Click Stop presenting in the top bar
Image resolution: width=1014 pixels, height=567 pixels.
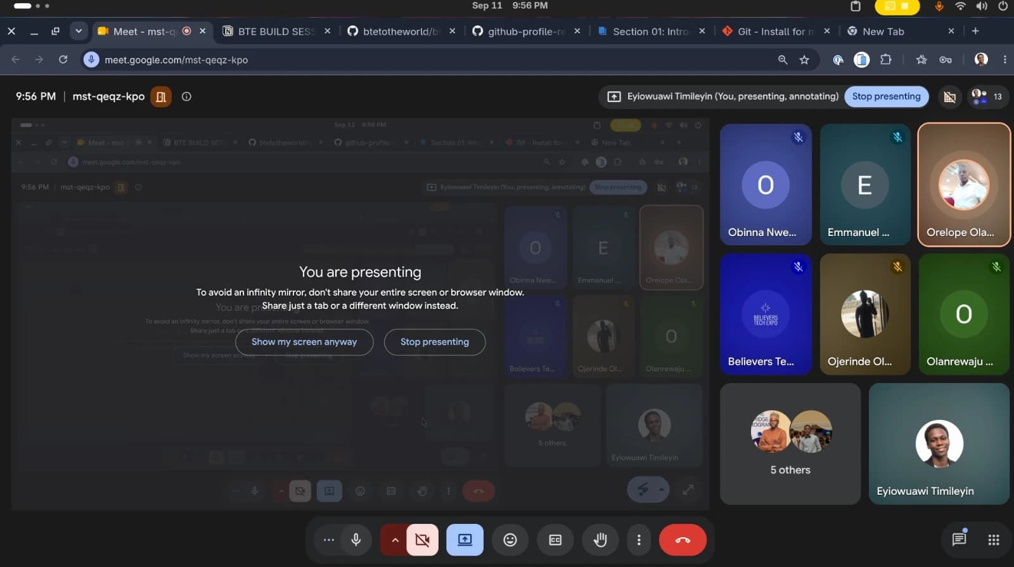886,96
